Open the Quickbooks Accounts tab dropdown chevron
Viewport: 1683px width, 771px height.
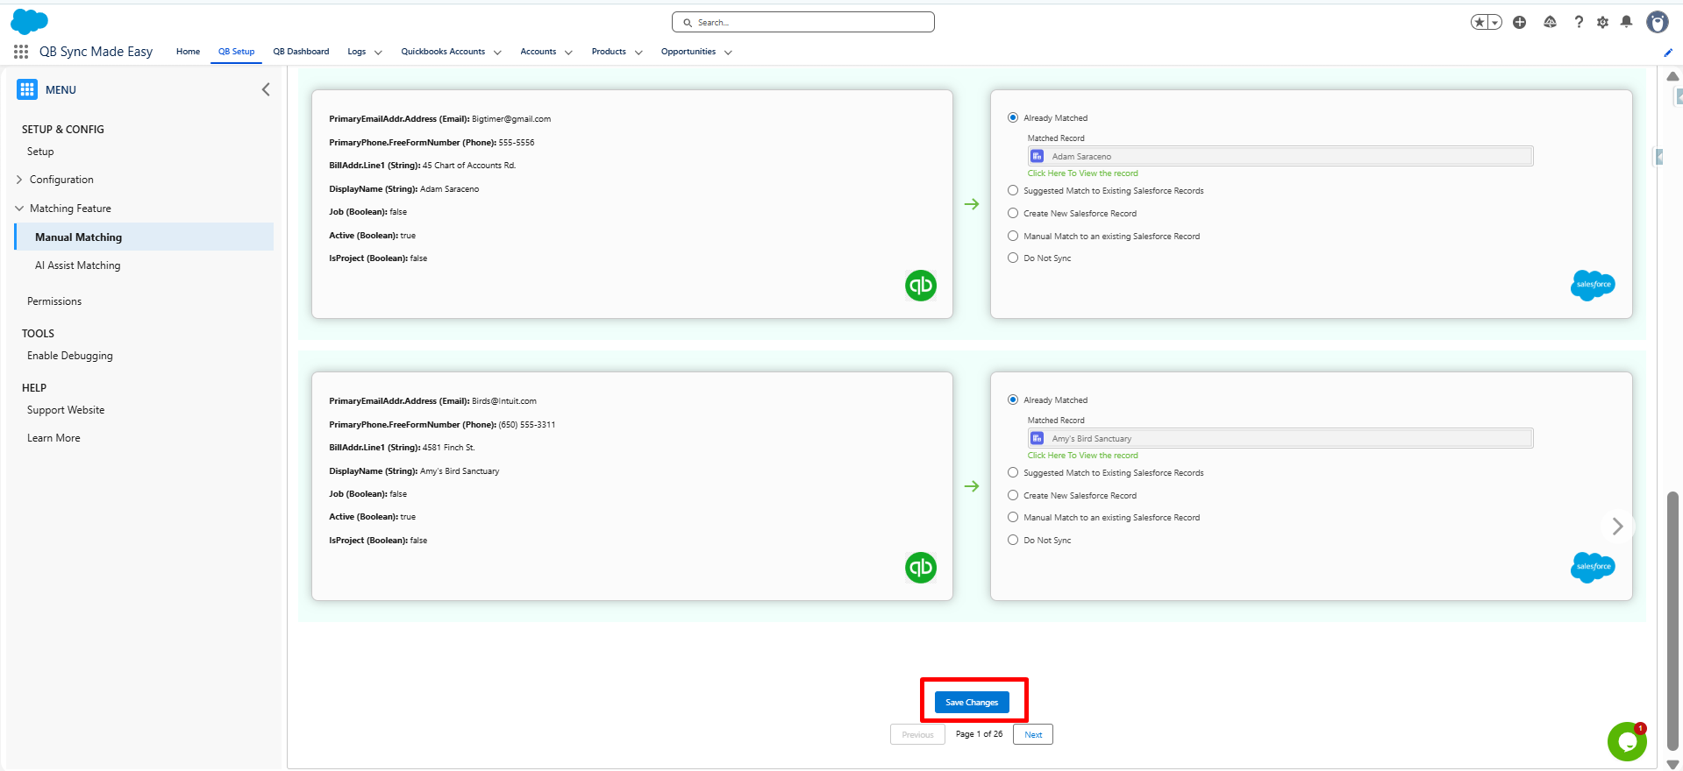click(497, 53)
